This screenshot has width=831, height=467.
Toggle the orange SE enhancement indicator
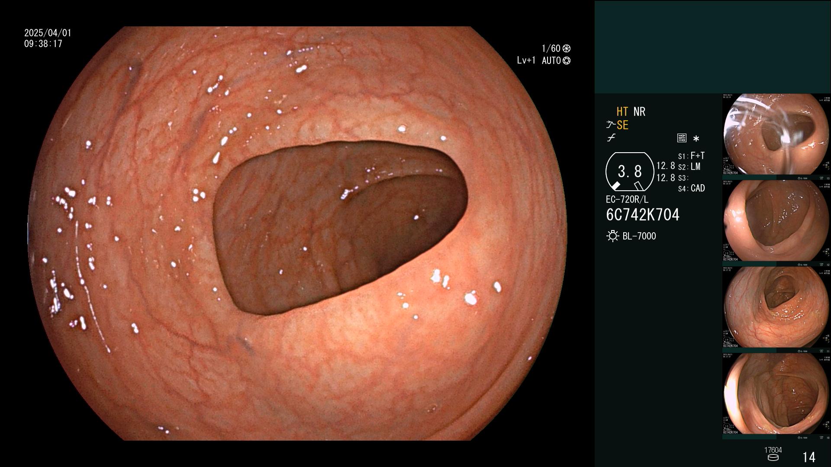(x=622, y=125)
